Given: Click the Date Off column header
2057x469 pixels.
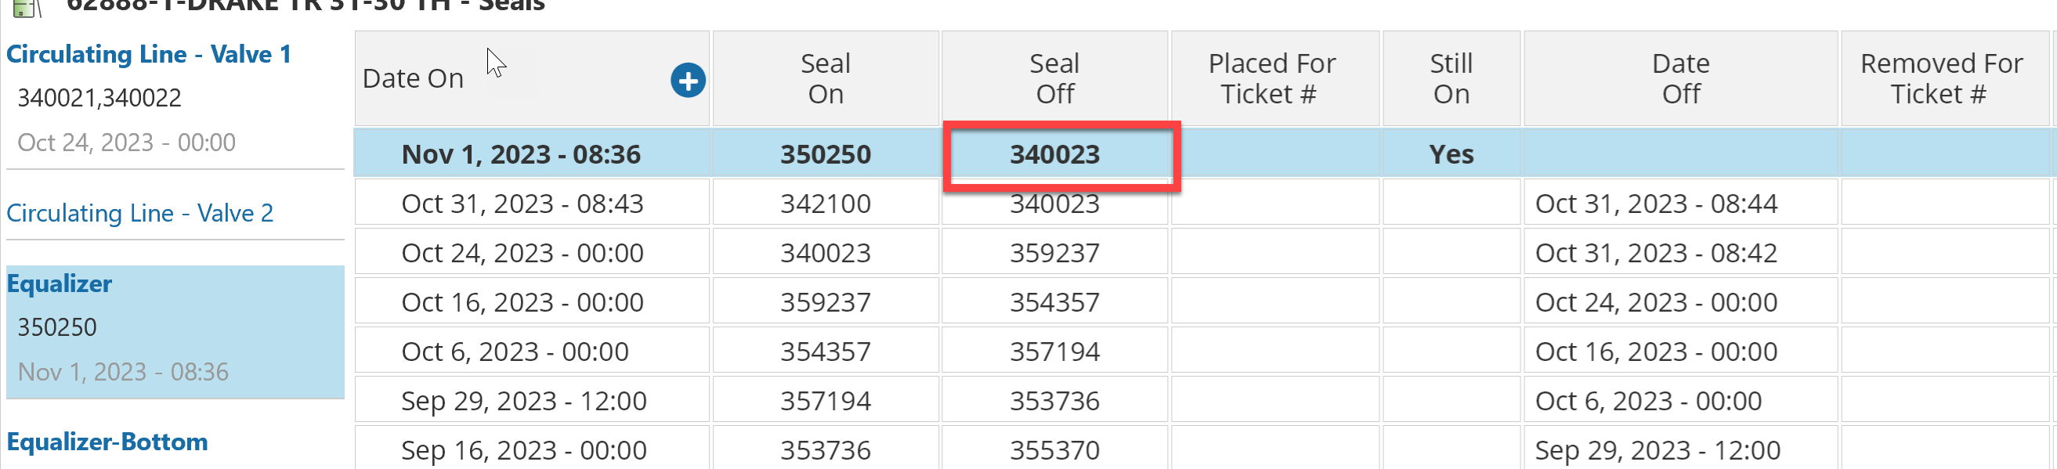Looking at the screenshot, I should click(x=1680, y=79).
